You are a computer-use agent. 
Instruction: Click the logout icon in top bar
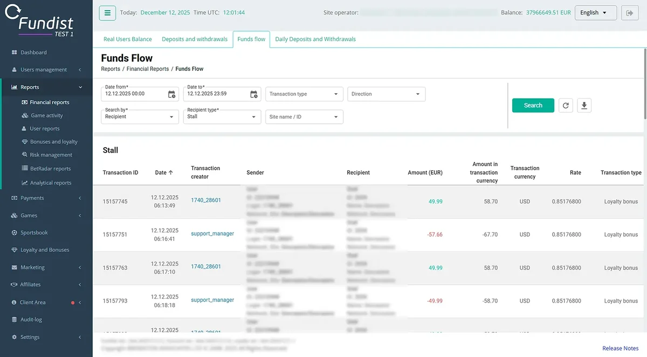point(629,13)
